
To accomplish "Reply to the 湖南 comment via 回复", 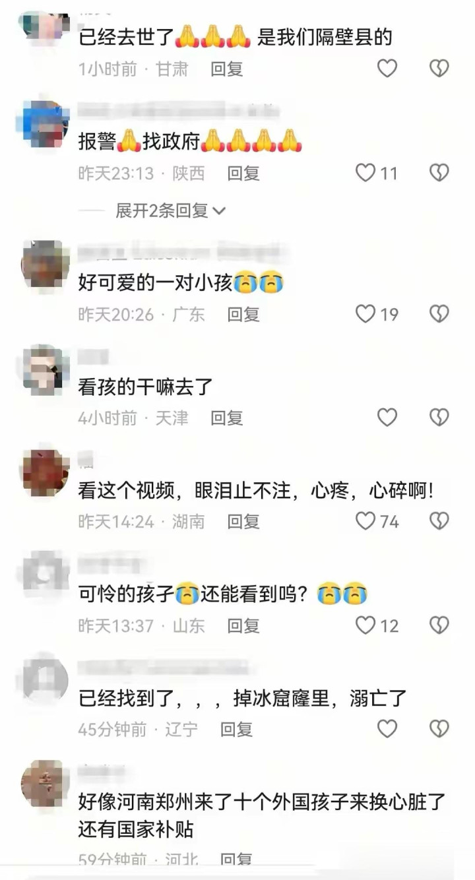I will (x=243, y=522).
